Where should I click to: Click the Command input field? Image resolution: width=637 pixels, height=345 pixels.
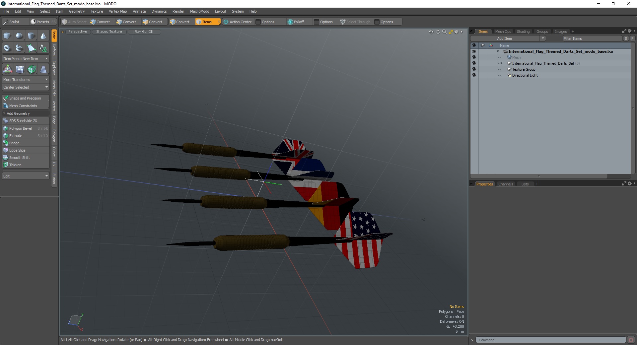click(x=551, y=340)
